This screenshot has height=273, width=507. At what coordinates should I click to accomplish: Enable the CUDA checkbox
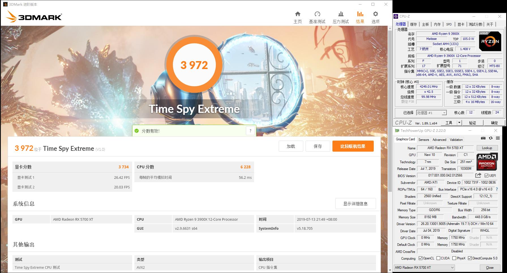coord(438,258)
